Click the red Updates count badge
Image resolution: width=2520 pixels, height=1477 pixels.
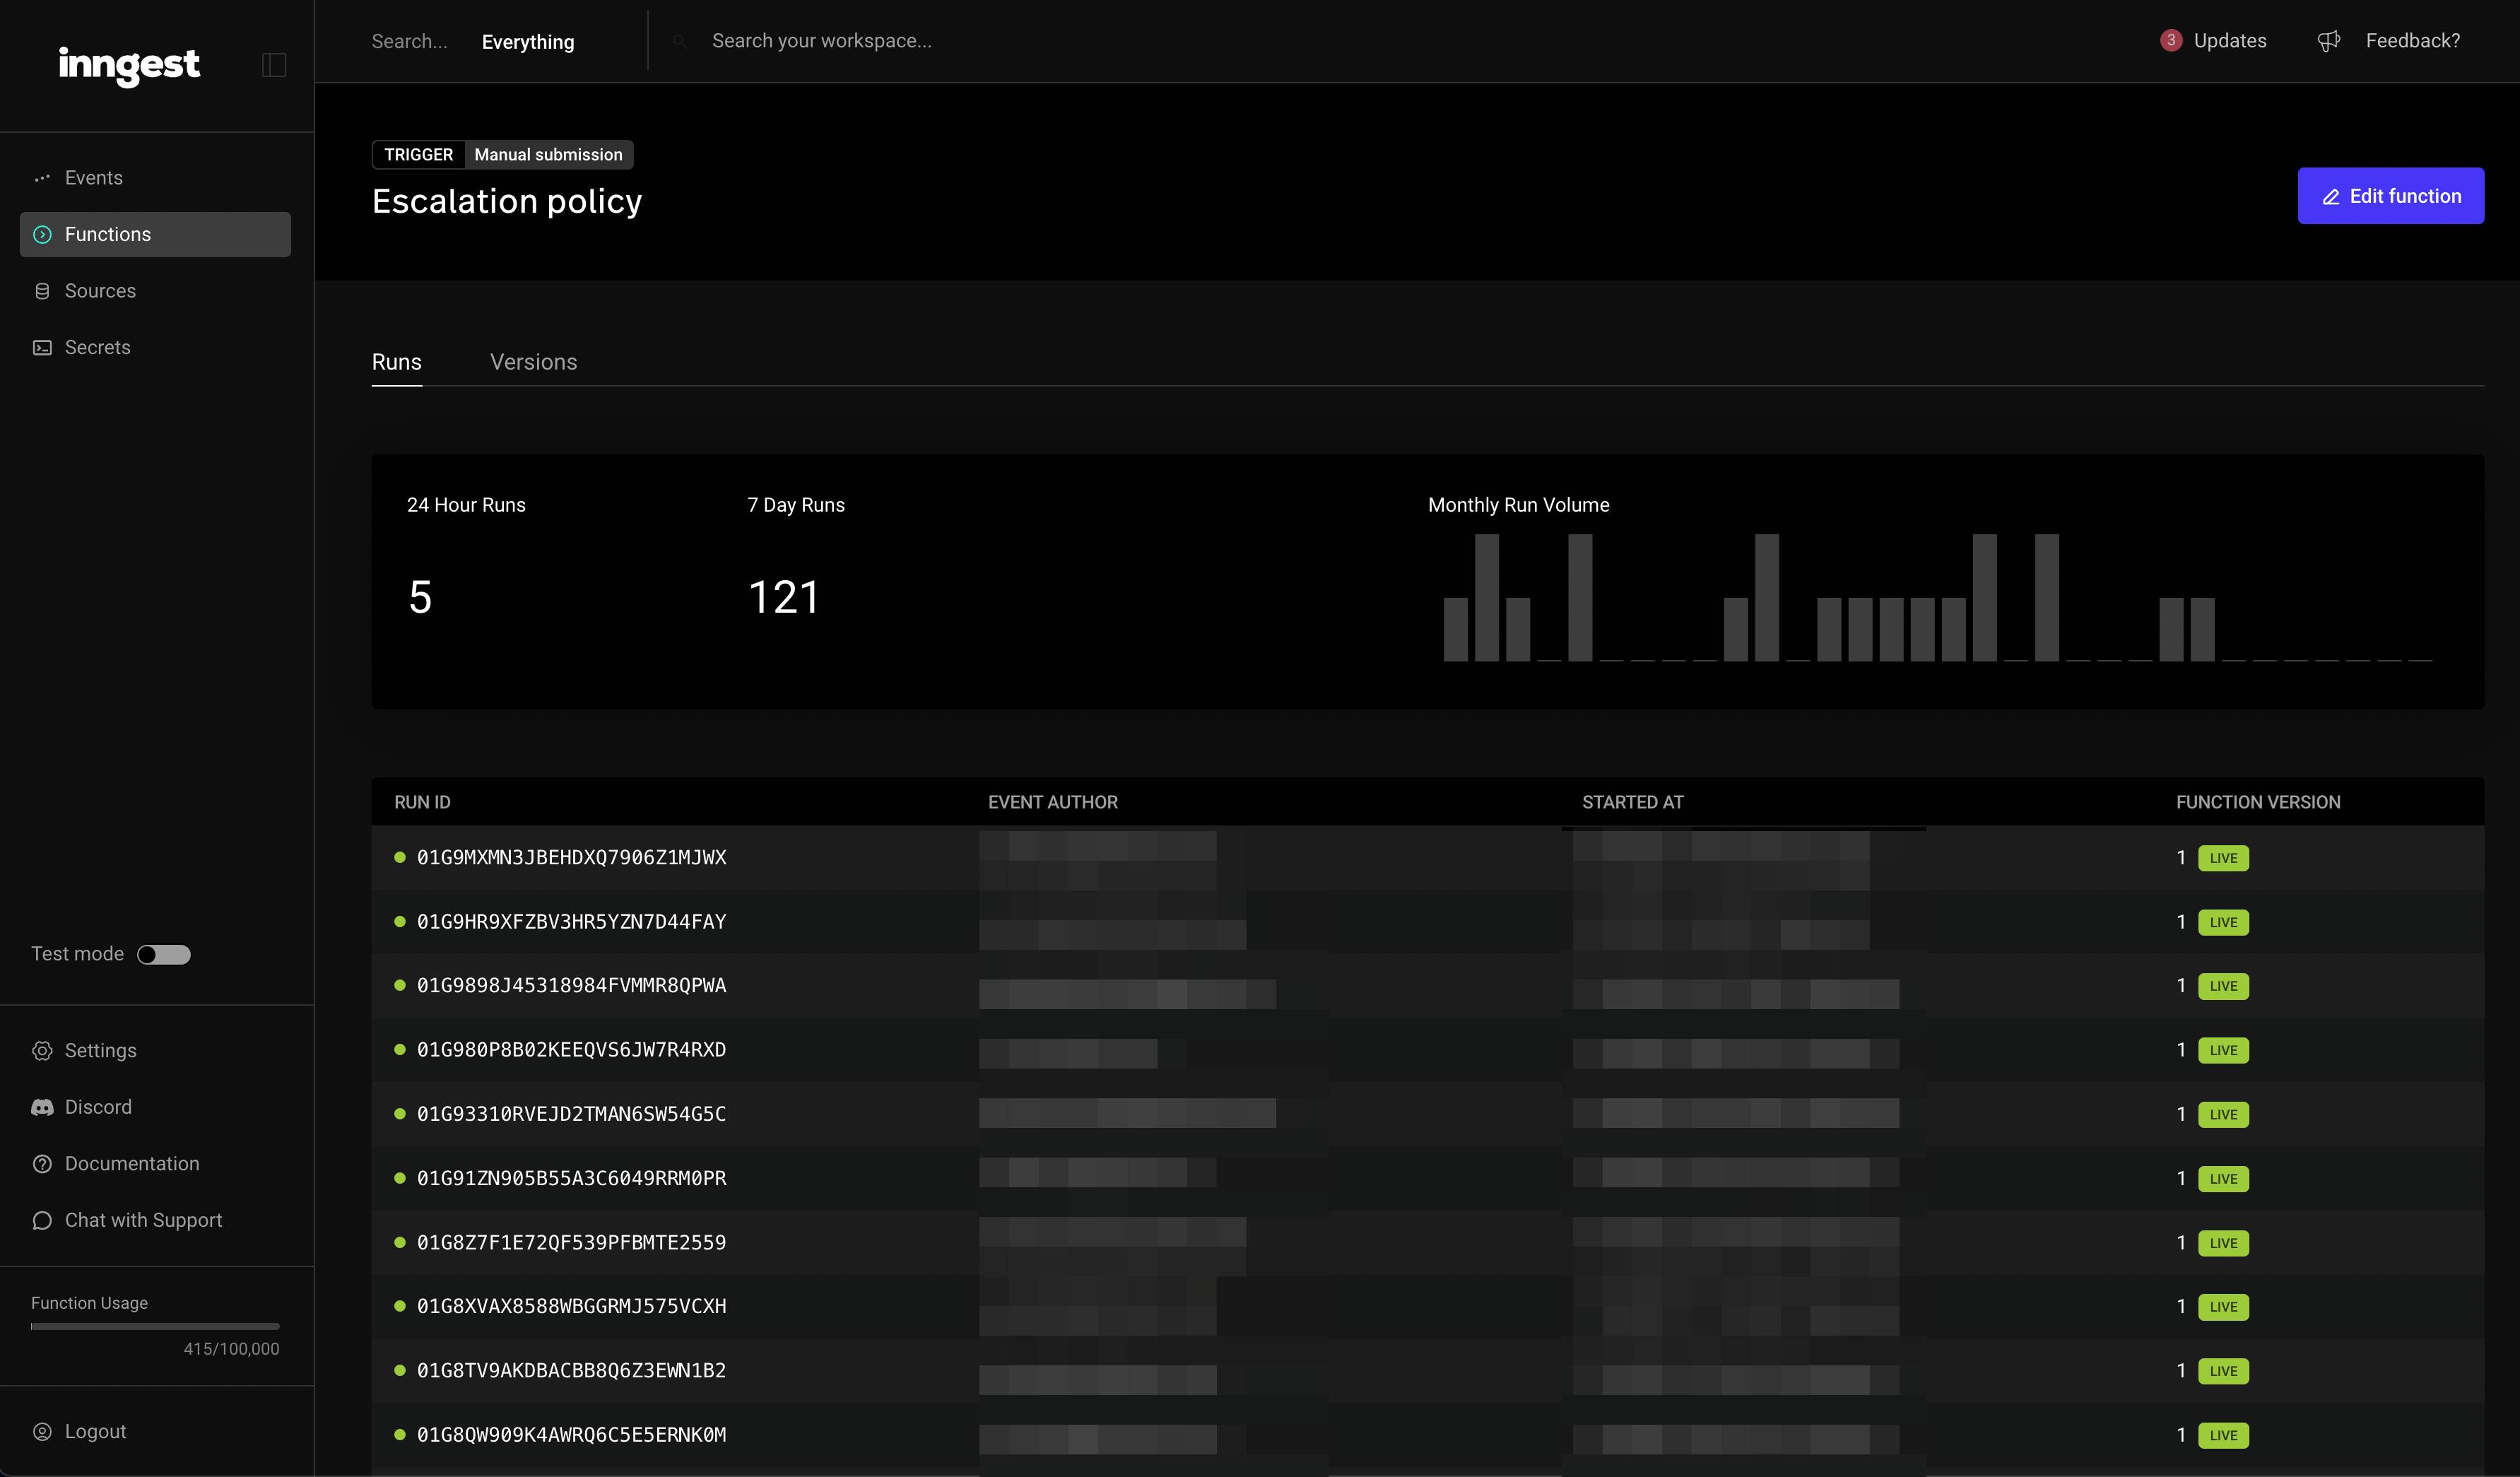(x=2171, y=40)
